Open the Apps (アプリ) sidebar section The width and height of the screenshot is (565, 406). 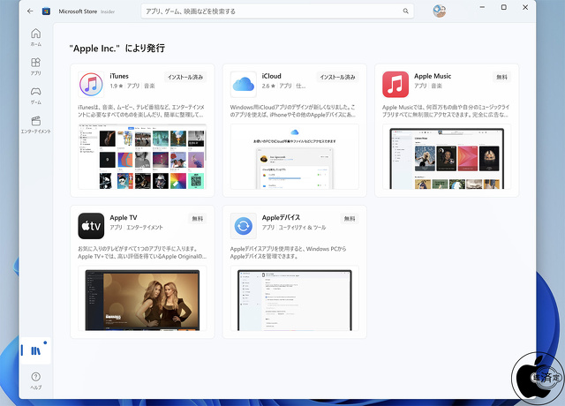(x=35, y=67)
